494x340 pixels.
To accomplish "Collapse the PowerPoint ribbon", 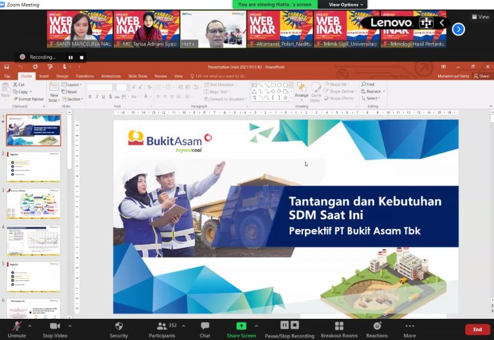I will coord(491,107).
